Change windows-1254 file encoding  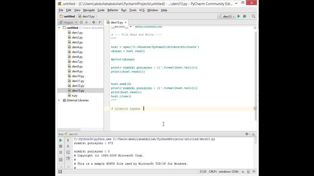tap(229, 172)
